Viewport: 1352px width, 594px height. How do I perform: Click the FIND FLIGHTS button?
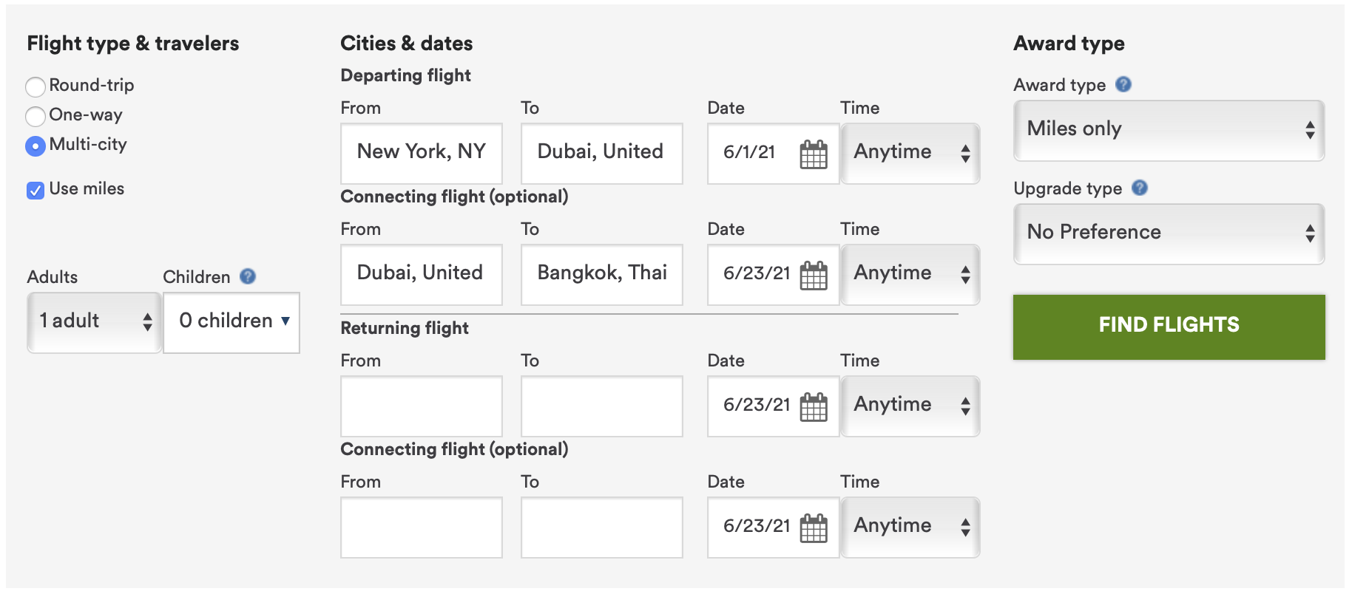(x=1169, y=327)
